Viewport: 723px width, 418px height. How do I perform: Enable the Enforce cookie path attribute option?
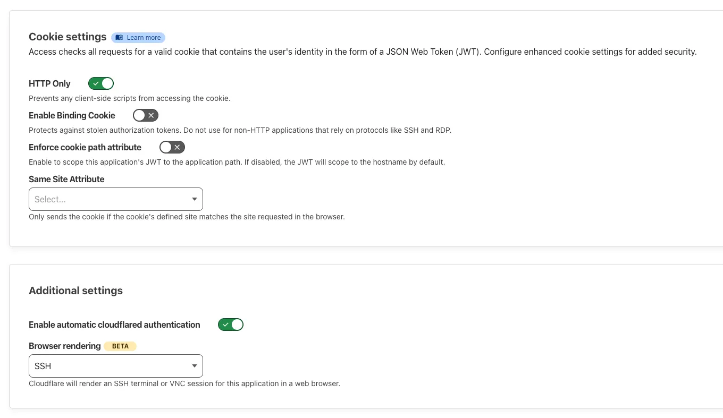(172, 147)
